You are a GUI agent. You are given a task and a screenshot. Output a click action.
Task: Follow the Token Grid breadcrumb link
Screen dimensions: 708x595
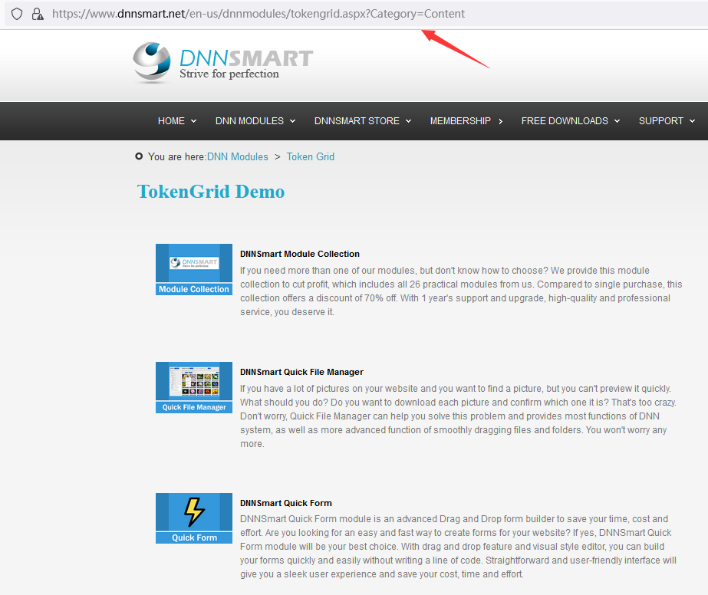pos(311,156)
